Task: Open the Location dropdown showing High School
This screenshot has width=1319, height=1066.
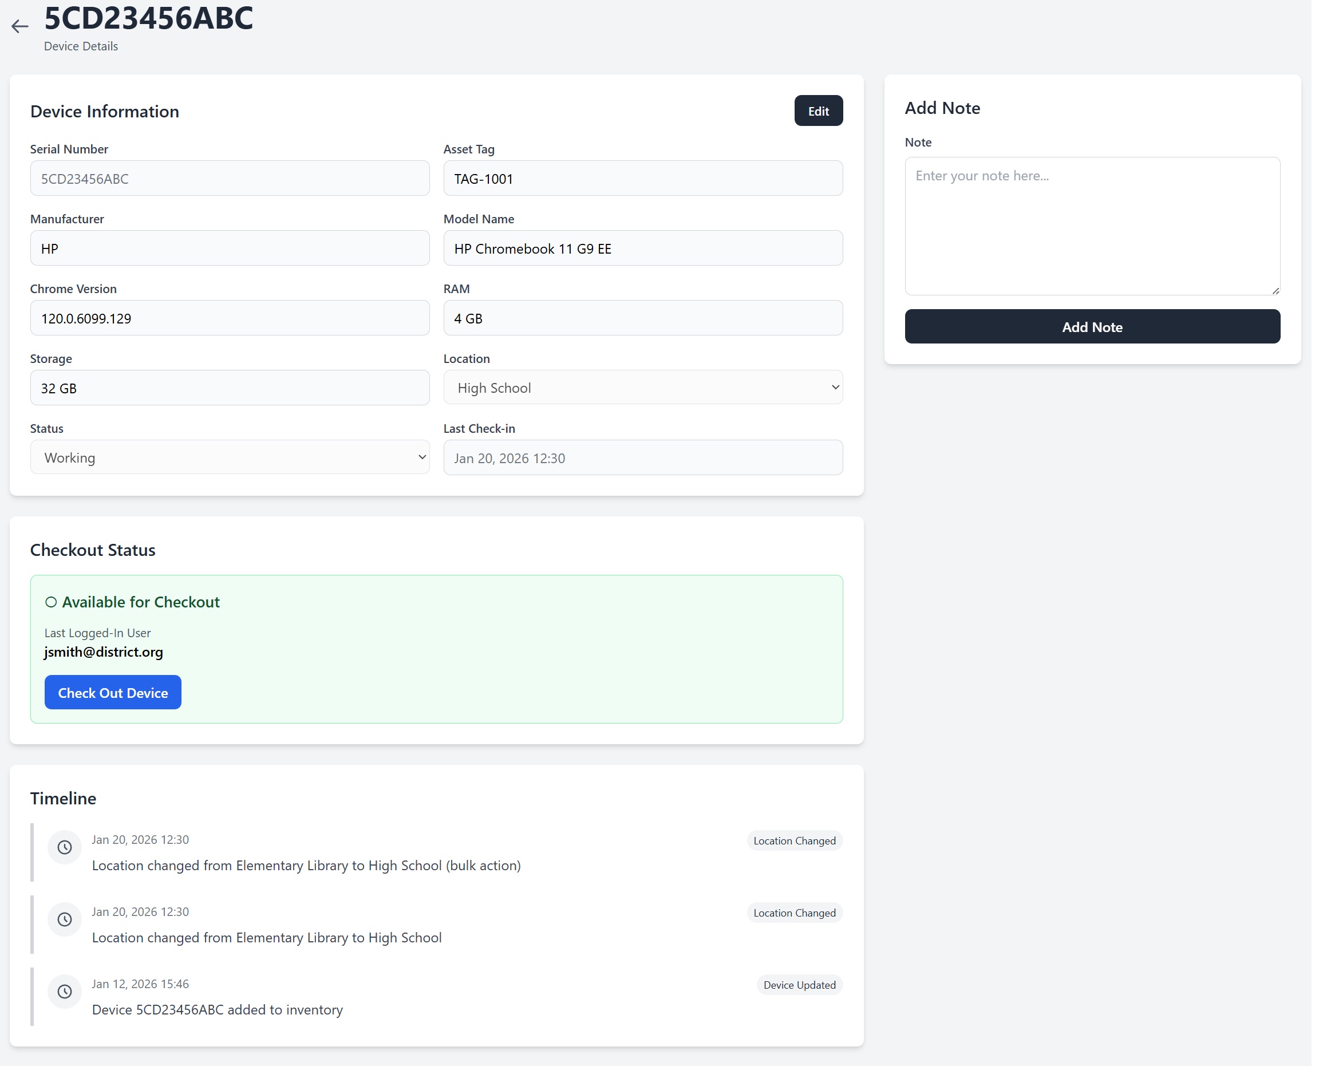Action: (x=642, y=388)
